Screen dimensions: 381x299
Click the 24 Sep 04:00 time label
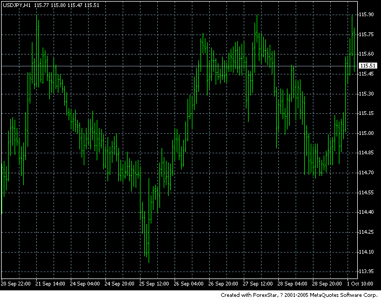pyautogui.click(x=85, y=284)
